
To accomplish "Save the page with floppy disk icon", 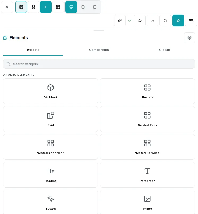I will click(x=165, y=21).
